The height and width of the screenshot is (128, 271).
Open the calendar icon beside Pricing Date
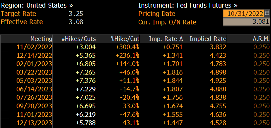[267, 13]
